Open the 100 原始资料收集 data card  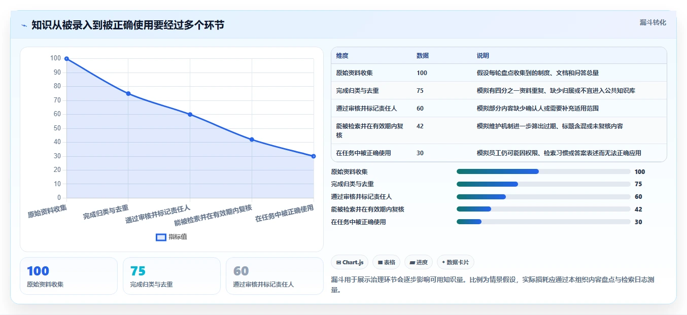[68, 276]
